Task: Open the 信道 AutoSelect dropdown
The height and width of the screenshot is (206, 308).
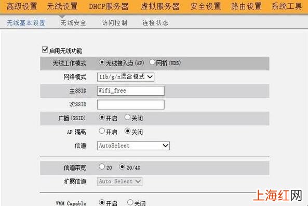Action: pyautogui.click(x=133, y=146)
